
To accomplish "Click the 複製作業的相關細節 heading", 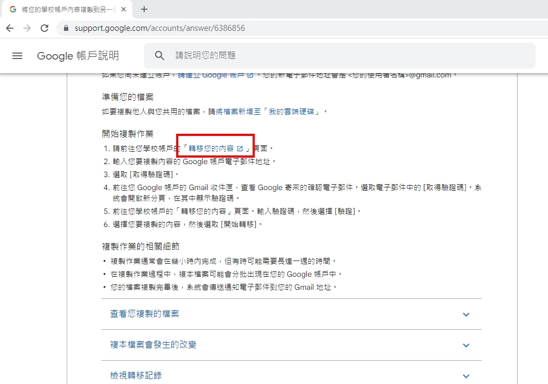I will [x=140, y=246].
